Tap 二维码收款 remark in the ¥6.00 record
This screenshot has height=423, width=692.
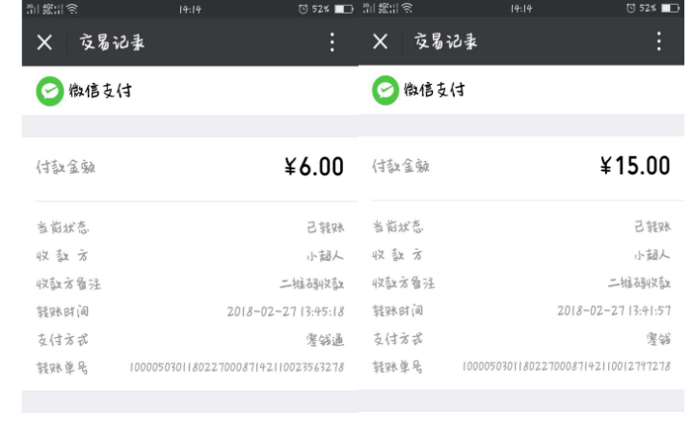[312, 284]
